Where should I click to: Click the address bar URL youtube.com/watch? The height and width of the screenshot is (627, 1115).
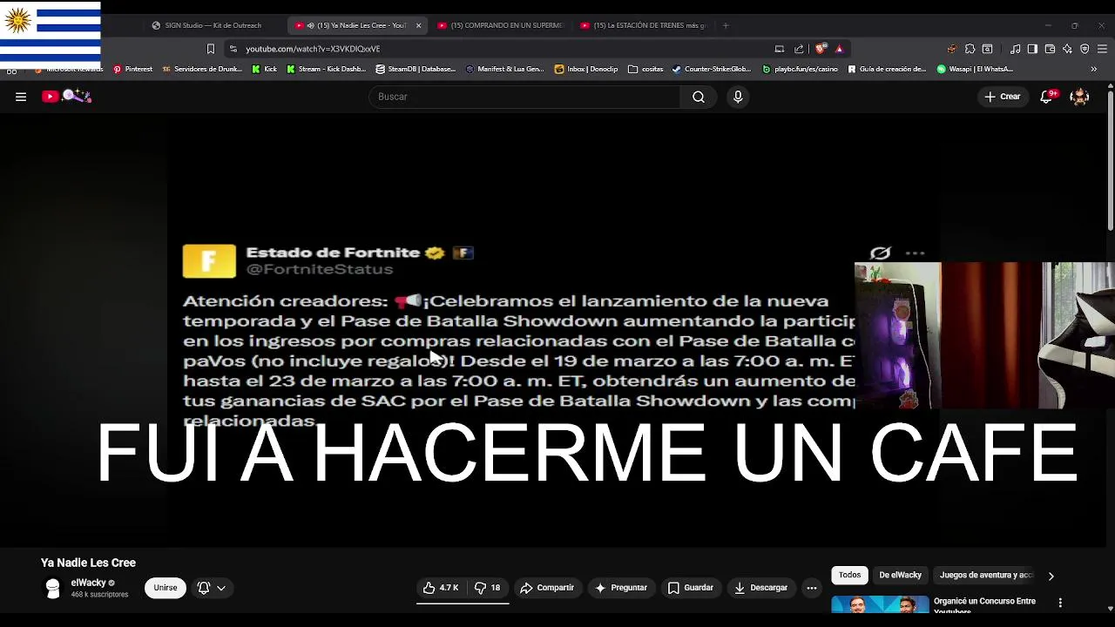pyautogui.click(x=313, y=49)
